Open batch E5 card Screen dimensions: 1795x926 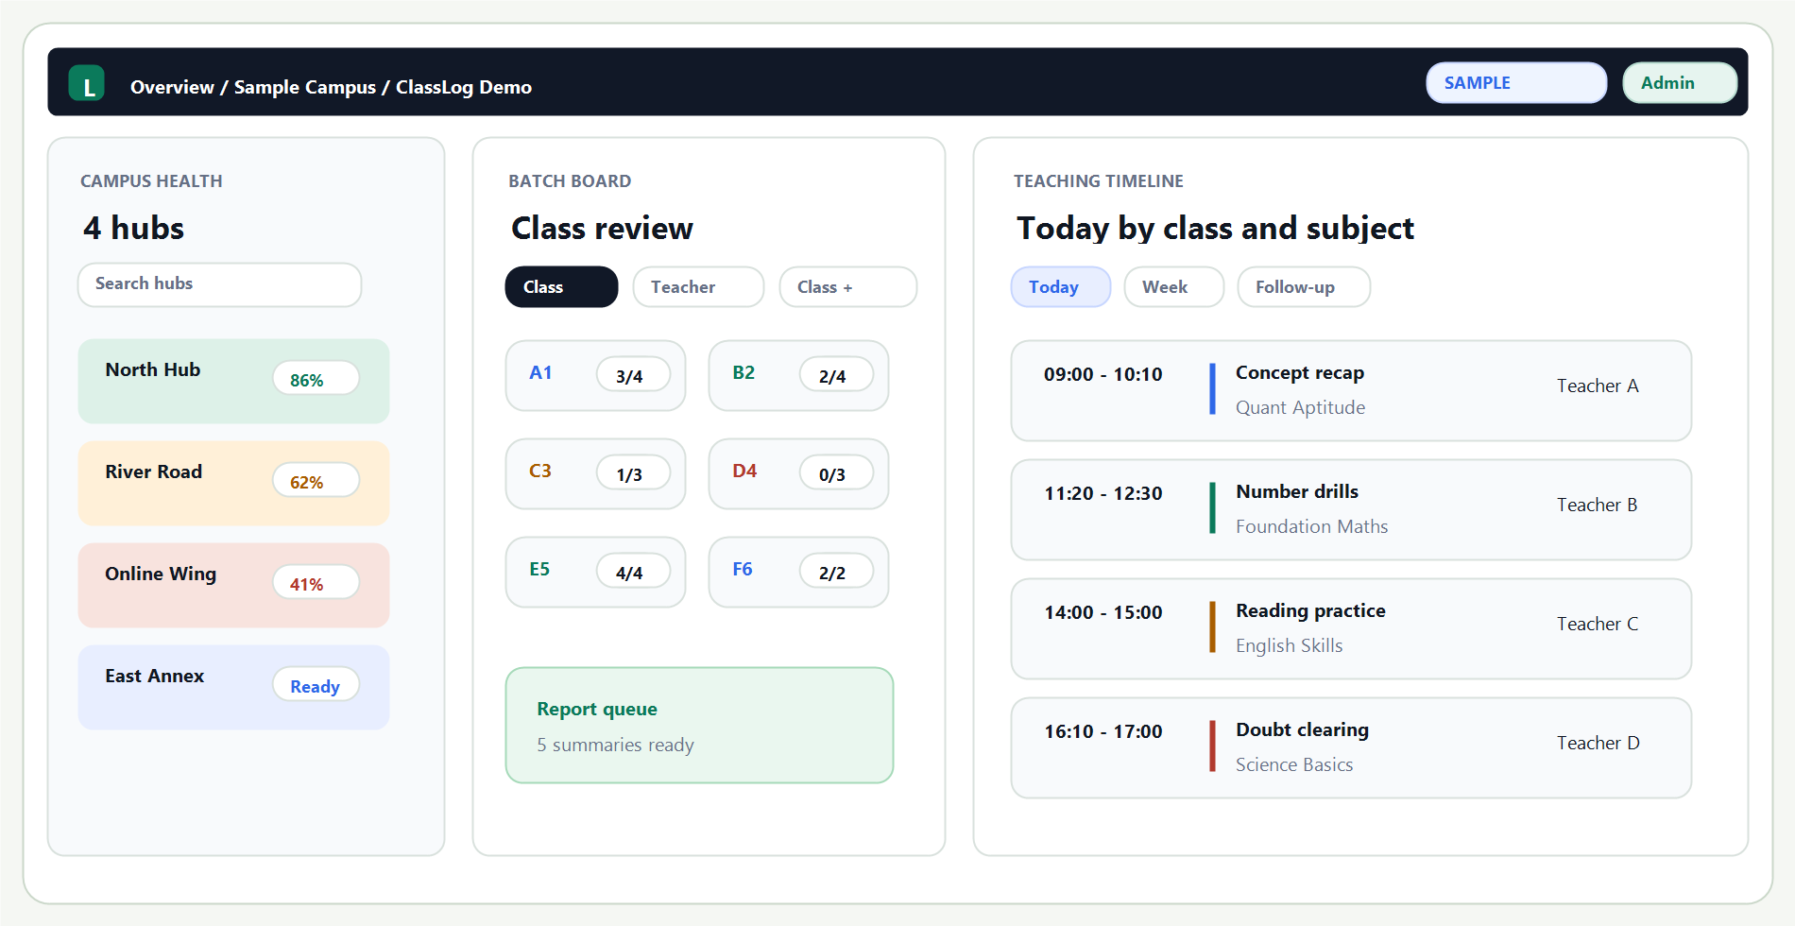(x=595, y=572)
